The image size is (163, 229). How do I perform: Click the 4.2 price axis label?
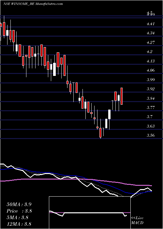pyautogui.click(x=150, y=52)
